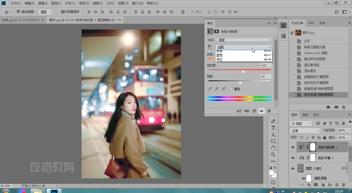Click the 饱和度 saturation slider handle
352x193 pixels.
pos(243,72)
